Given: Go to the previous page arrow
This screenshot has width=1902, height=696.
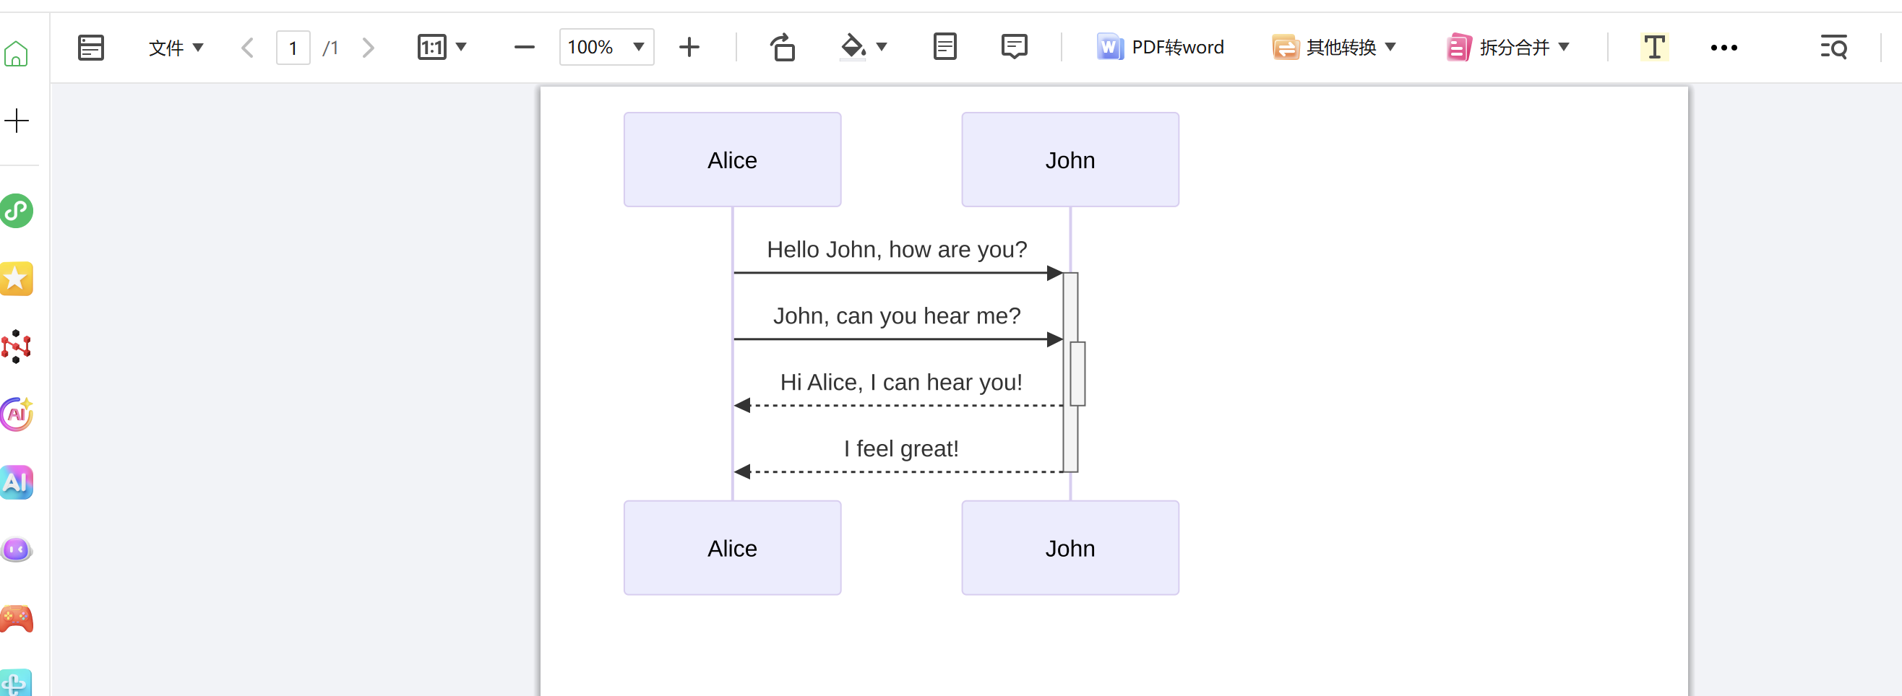Looking at the screenshot, I should pos(247,48).
